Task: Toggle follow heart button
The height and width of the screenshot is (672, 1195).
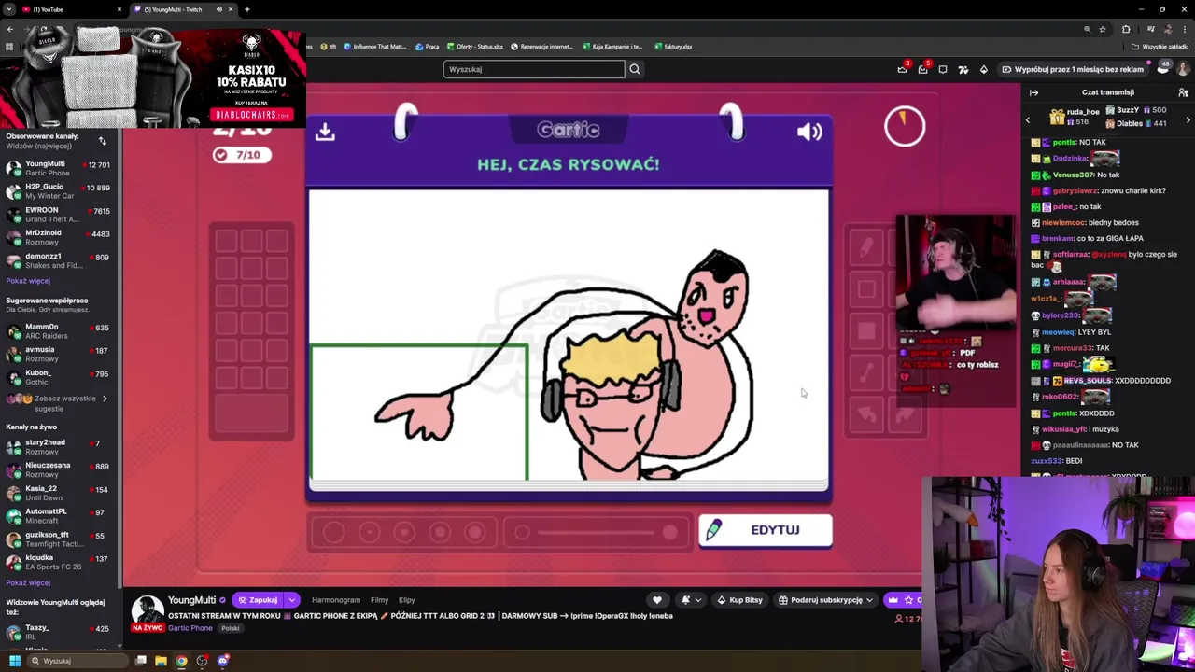Action: pos(657,600)
